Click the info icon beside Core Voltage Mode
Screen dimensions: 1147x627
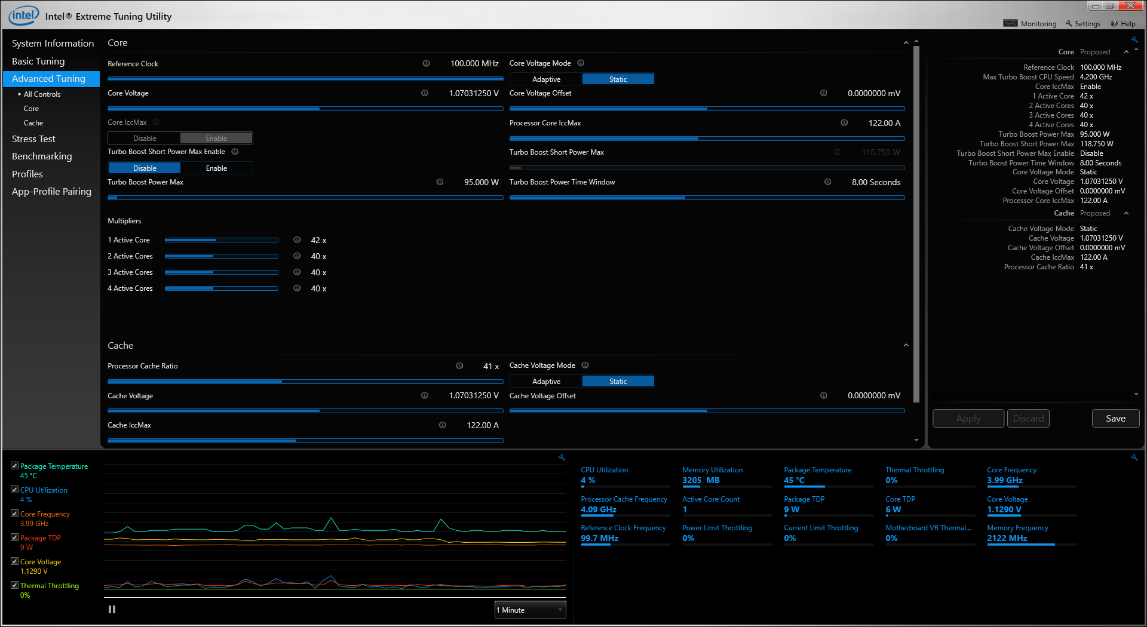pyautogui.click(x=581, y=63)
